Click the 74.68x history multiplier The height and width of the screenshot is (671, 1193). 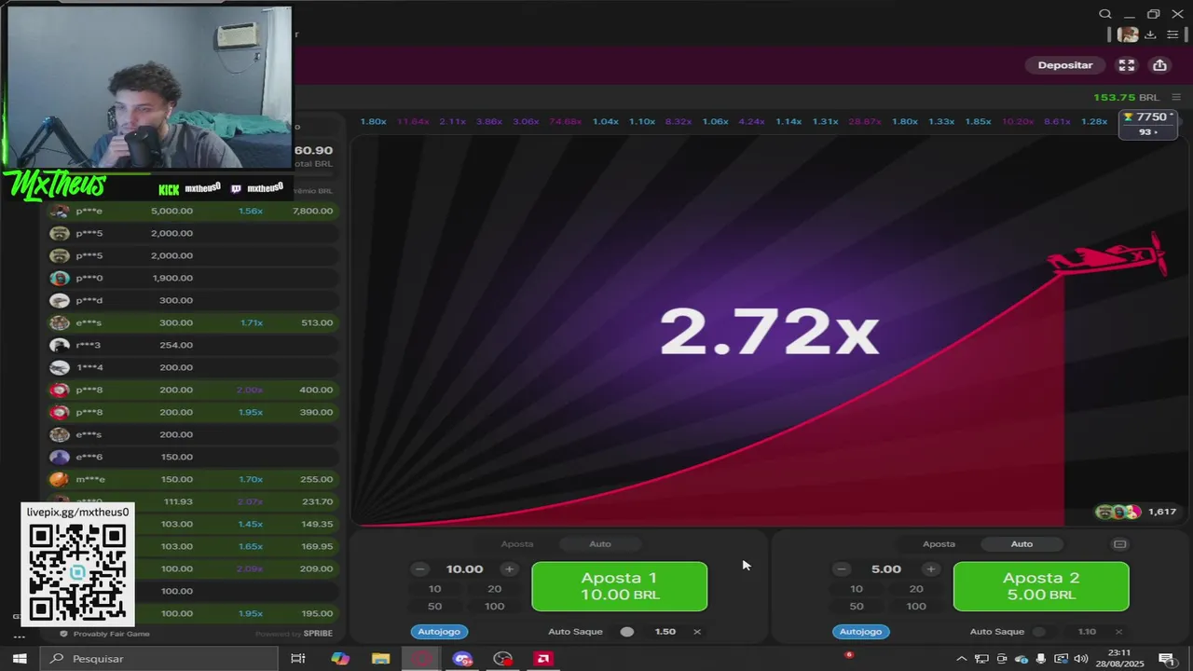pyautogui.click(x=565, y=122)
